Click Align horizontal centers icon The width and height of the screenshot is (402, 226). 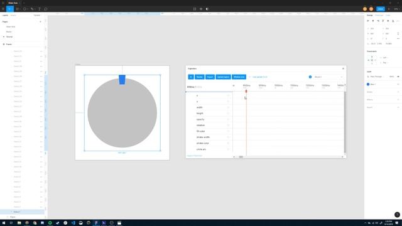point(373,21)
